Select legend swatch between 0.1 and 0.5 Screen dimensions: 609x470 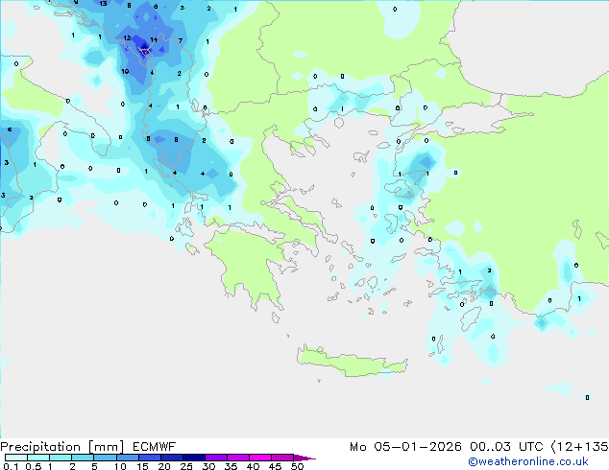click(16, 458)
